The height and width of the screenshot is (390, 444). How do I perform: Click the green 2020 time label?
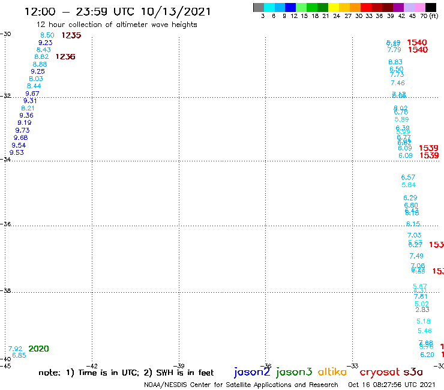coord(39,349)
